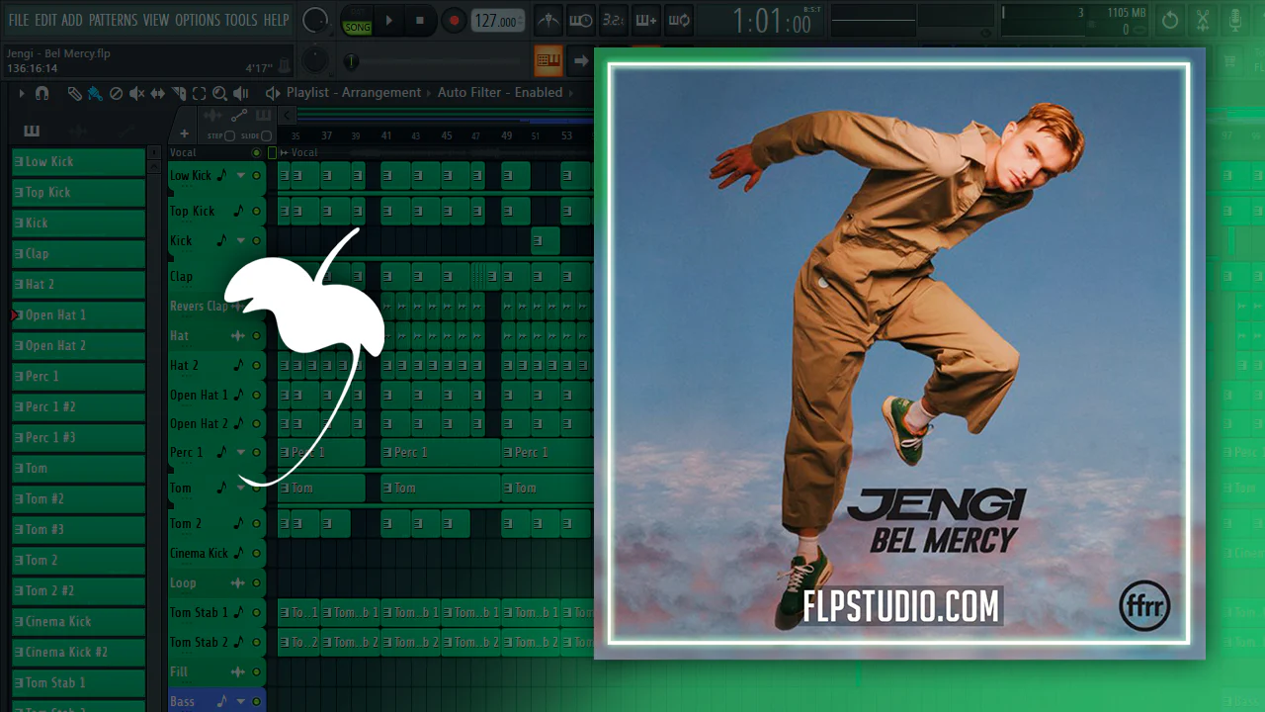Enable the SLIDE checkbox
The width and height of the screenshot is (1265, 712).
(266, 136)
